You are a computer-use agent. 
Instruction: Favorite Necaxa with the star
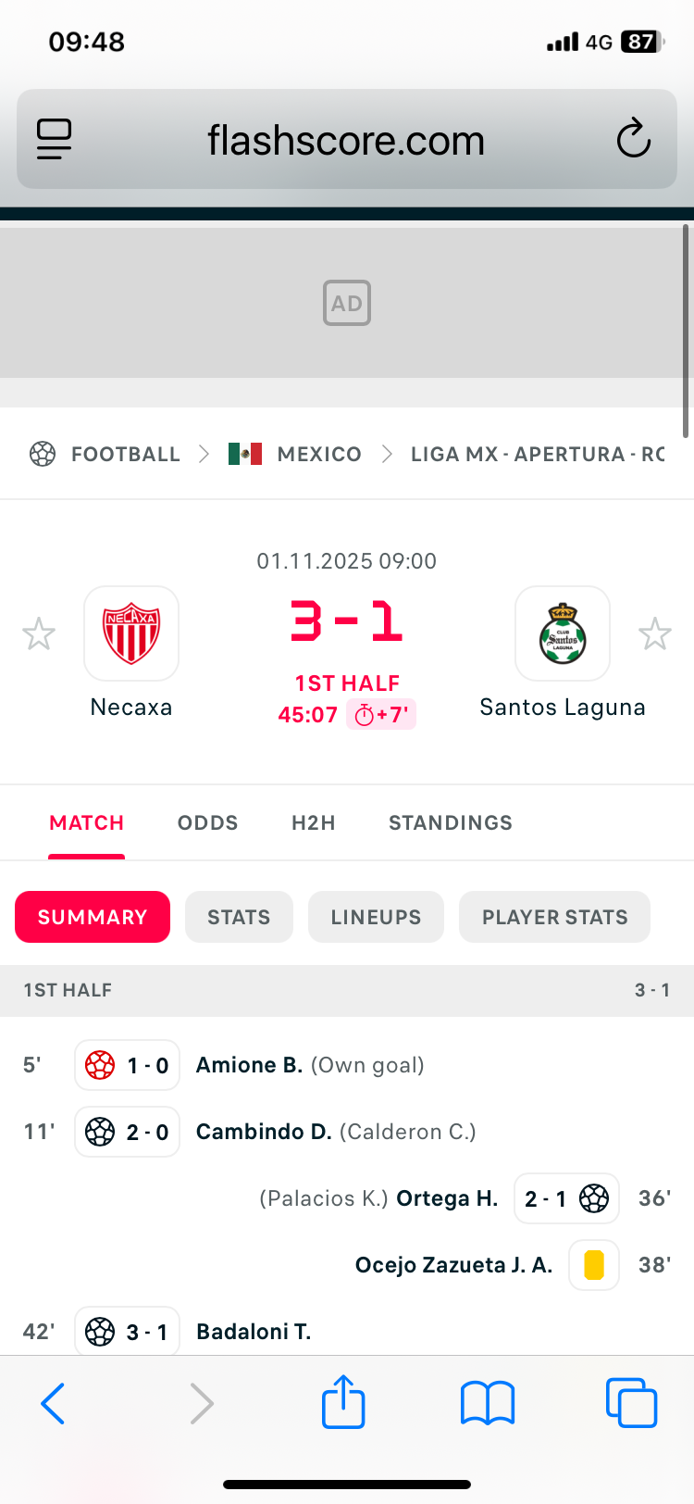point(39,634)
